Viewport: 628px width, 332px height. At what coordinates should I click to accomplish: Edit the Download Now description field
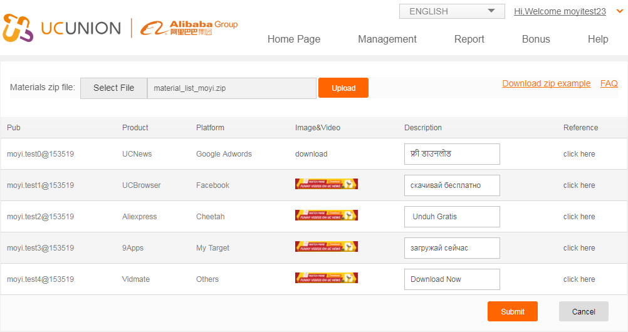[452, 279]
